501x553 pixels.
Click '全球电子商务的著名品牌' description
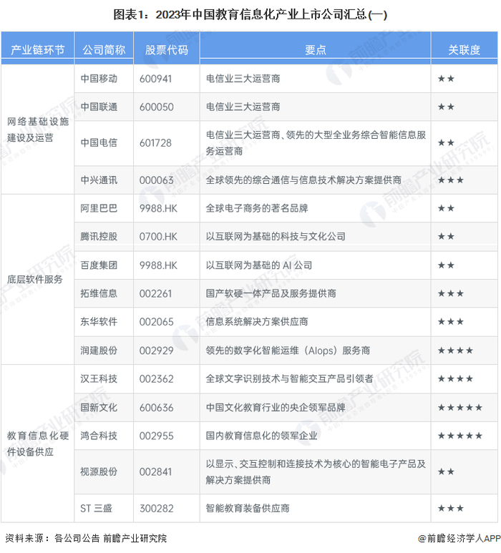257,208
